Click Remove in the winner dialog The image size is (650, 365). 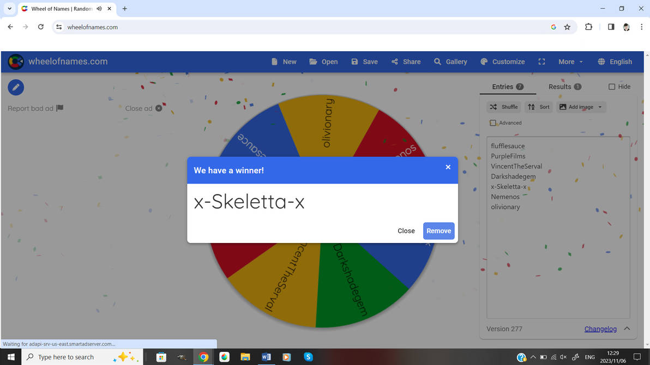click(x=438, y=231)
